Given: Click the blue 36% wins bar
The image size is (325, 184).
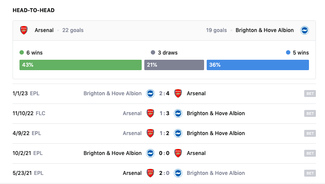Looking at the screenshot, I should (x=257, y=65).
